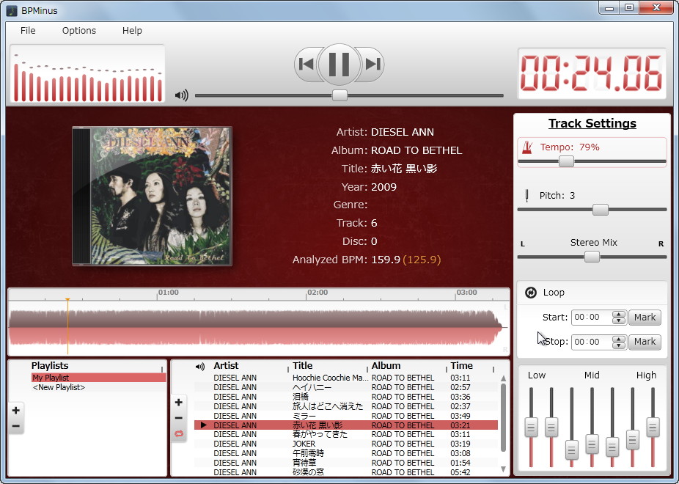This screenshot has width=679, height=484.
Task: Click the 02:00 mark on the timeline
Action: pos(318,293)
